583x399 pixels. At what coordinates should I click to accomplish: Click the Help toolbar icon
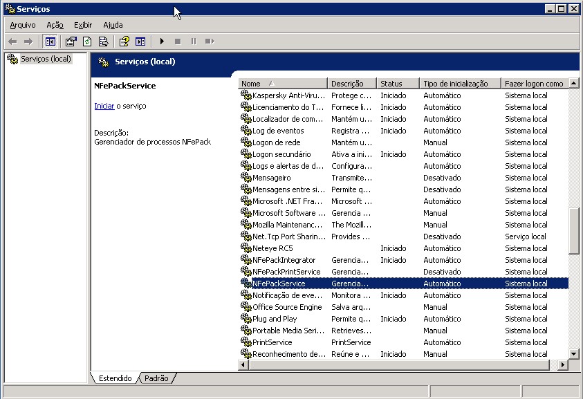click(124, 41)
